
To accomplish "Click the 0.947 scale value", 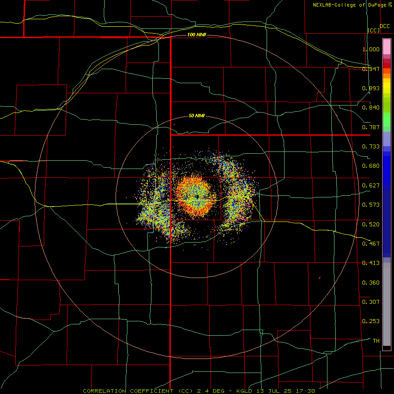I will pos(371,69).
